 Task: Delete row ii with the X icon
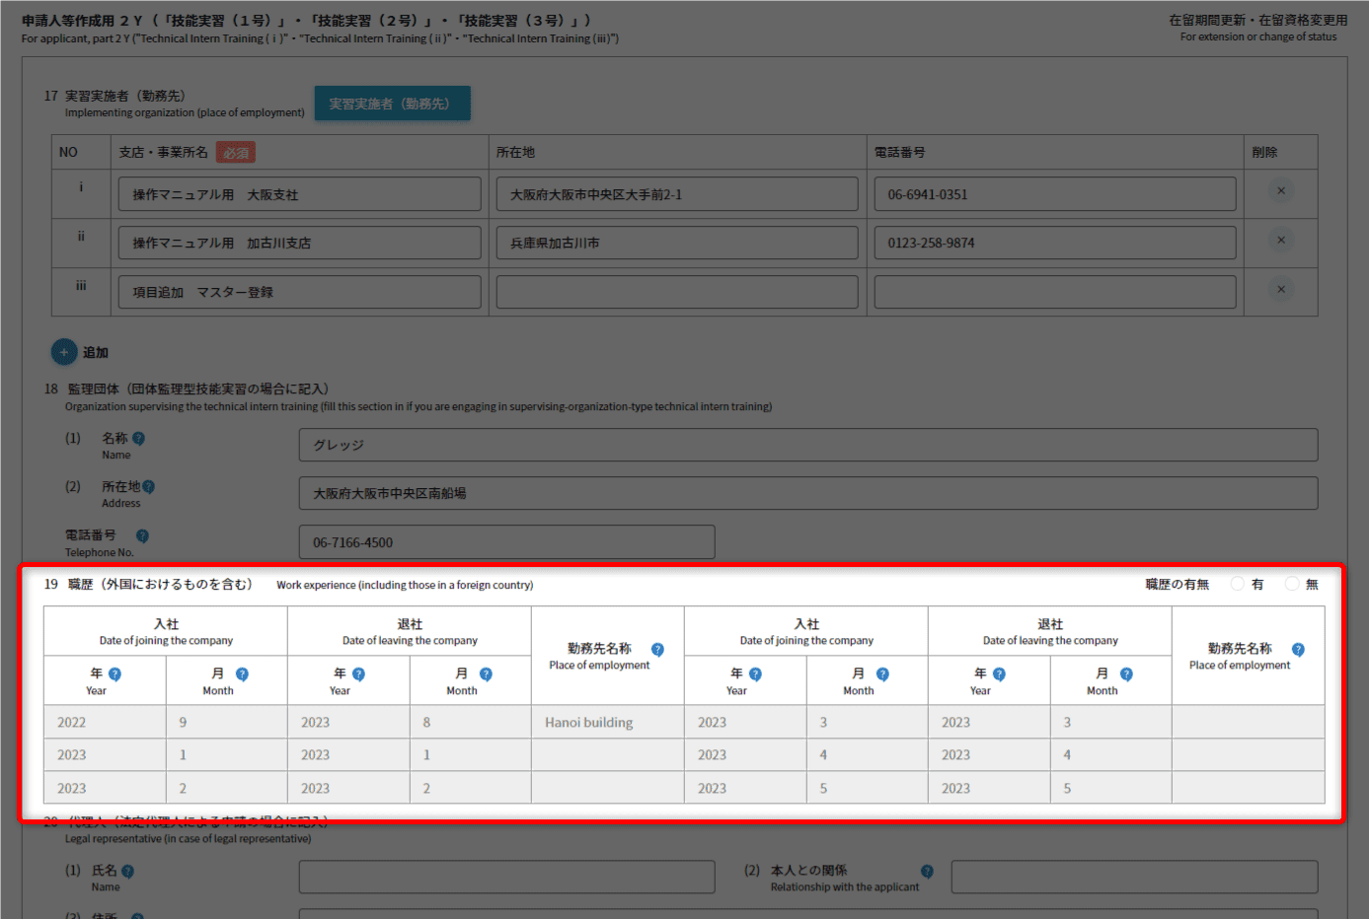(1280, 241)
